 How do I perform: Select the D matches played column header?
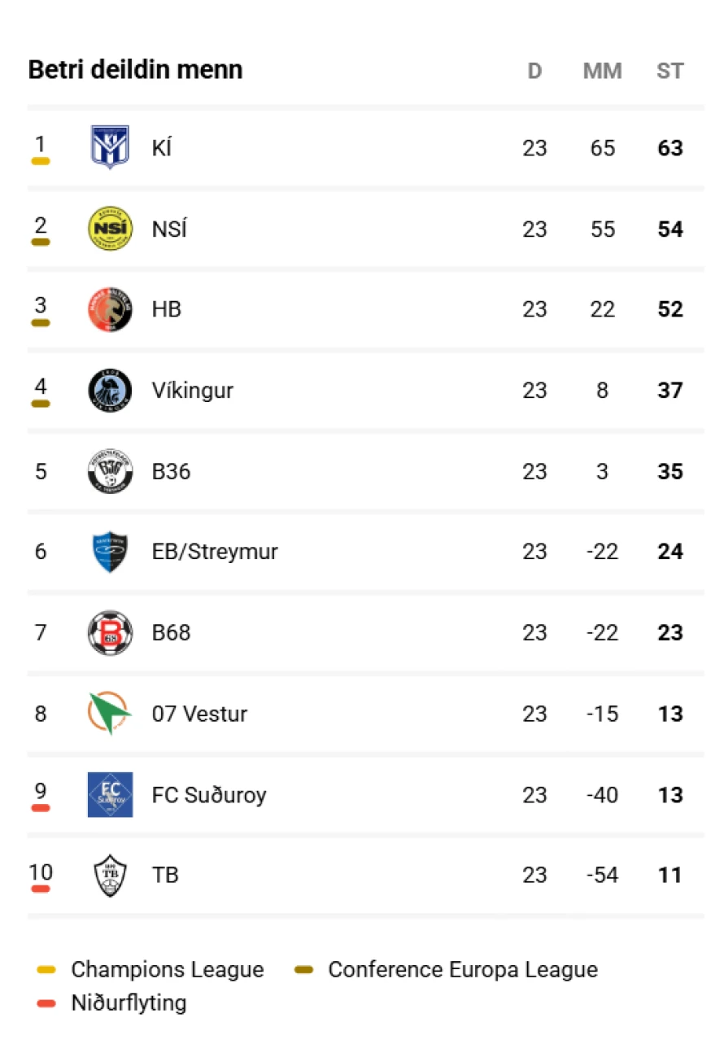(x=534, y=71)
